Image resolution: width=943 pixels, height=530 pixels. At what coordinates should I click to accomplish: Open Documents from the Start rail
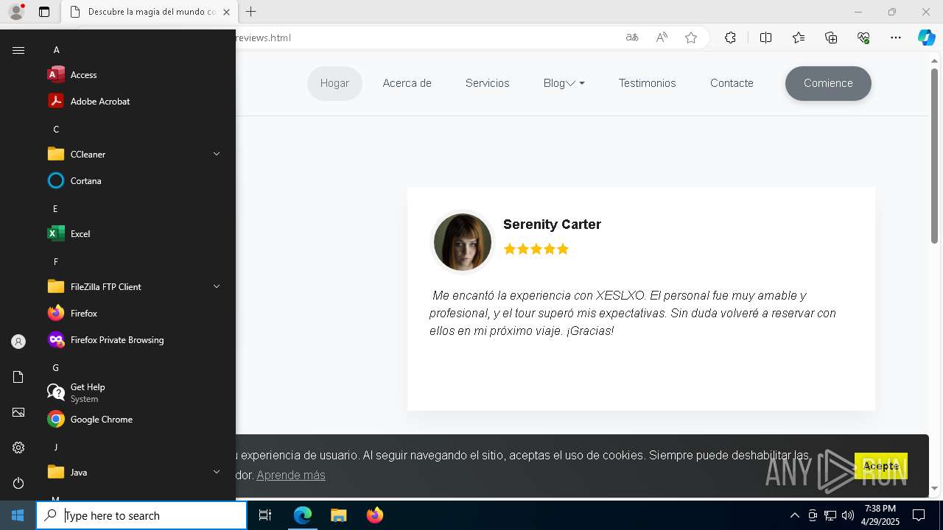point(18,377)
